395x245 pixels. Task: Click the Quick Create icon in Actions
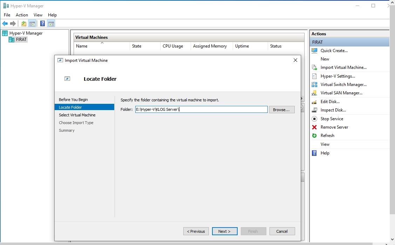tap(314, 51)
